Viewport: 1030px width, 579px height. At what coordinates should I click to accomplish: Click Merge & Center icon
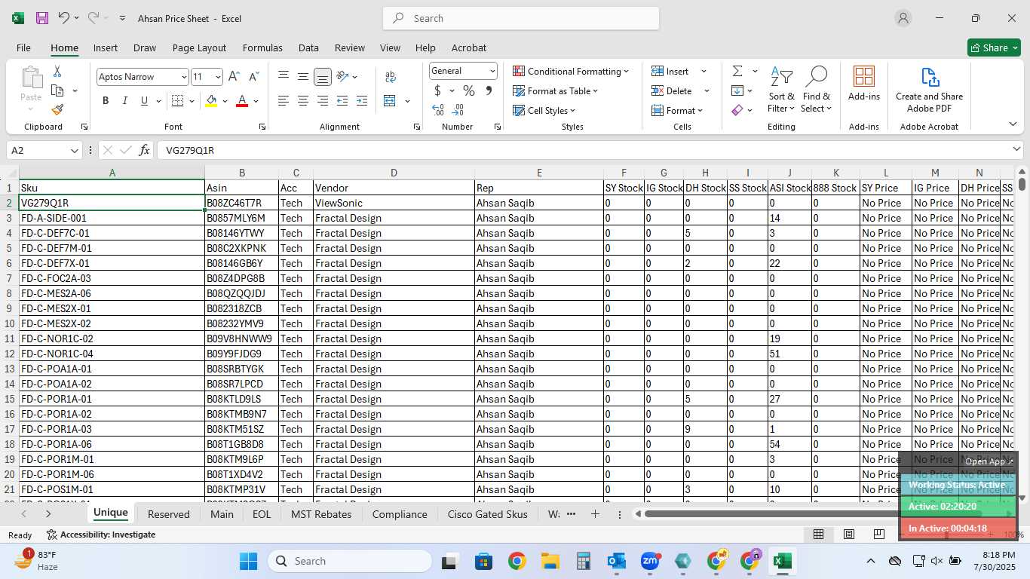pos(390,101)
